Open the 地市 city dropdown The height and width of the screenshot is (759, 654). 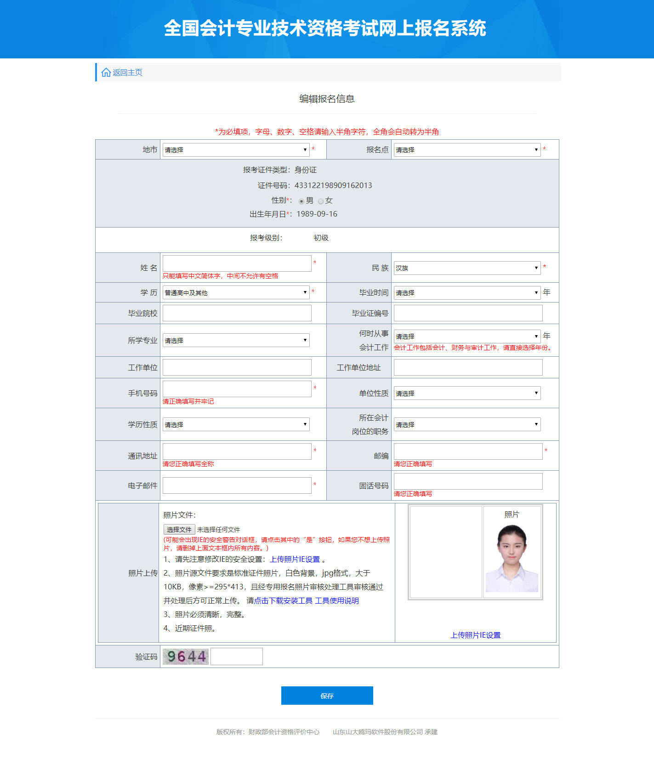[236, 150]
